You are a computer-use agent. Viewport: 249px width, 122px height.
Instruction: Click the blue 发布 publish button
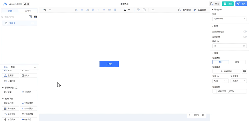(x=241, y=4)
